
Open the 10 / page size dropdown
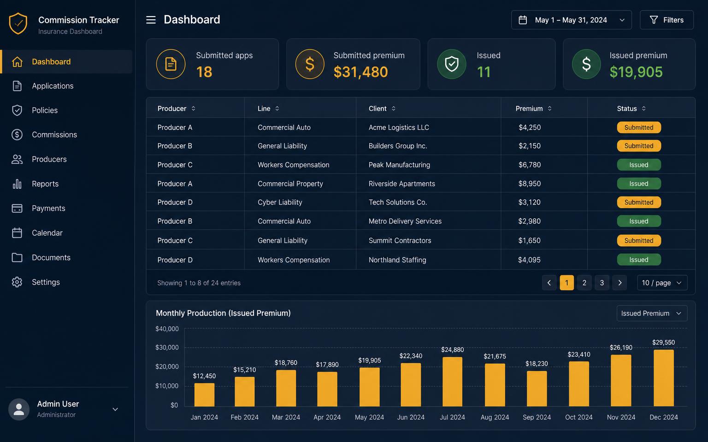click(x=662, y=283)
